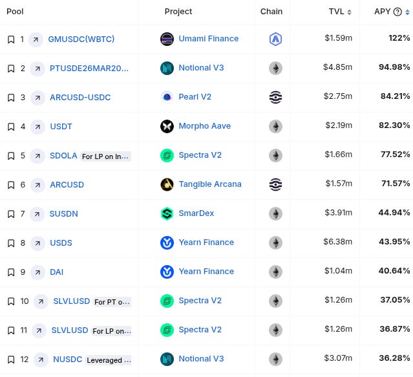Image resolution: width=413 pixels, height=377 pixels.
Task: Click the Umami Finance project logo
Action: click(167, 39)
